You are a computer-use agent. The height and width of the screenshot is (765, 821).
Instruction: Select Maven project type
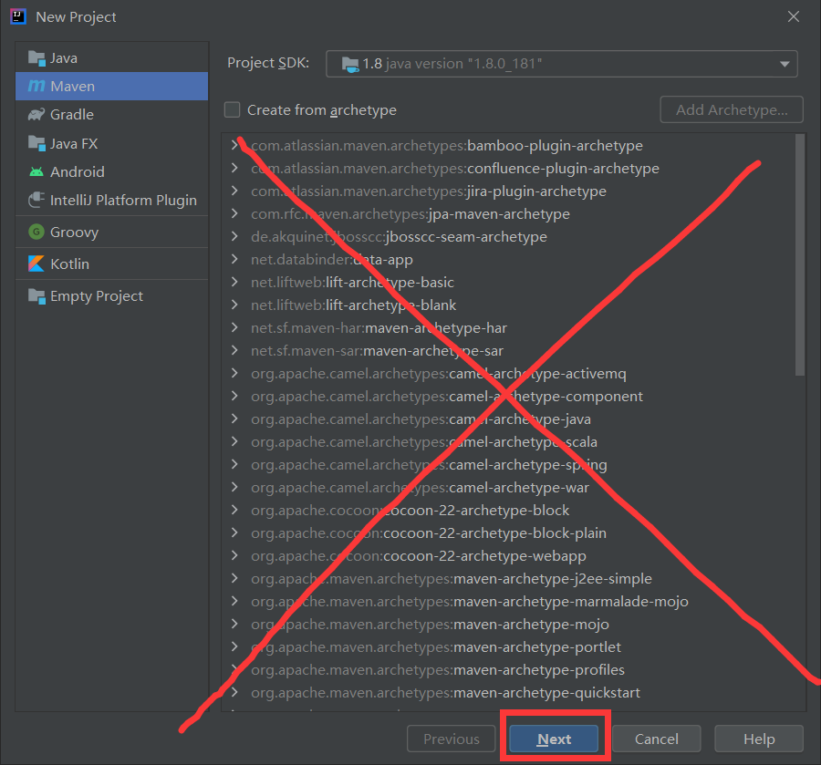click(111, 86)
